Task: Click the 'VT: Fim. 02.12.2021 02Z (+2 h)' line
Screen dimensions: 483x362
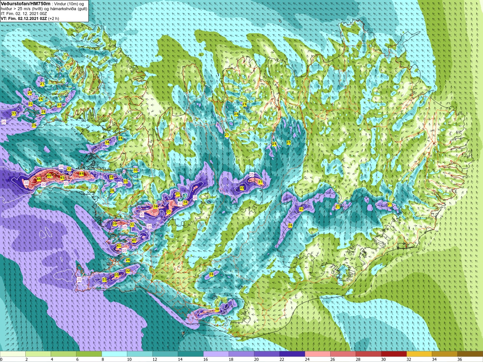Action: click(x=30, y=18)
